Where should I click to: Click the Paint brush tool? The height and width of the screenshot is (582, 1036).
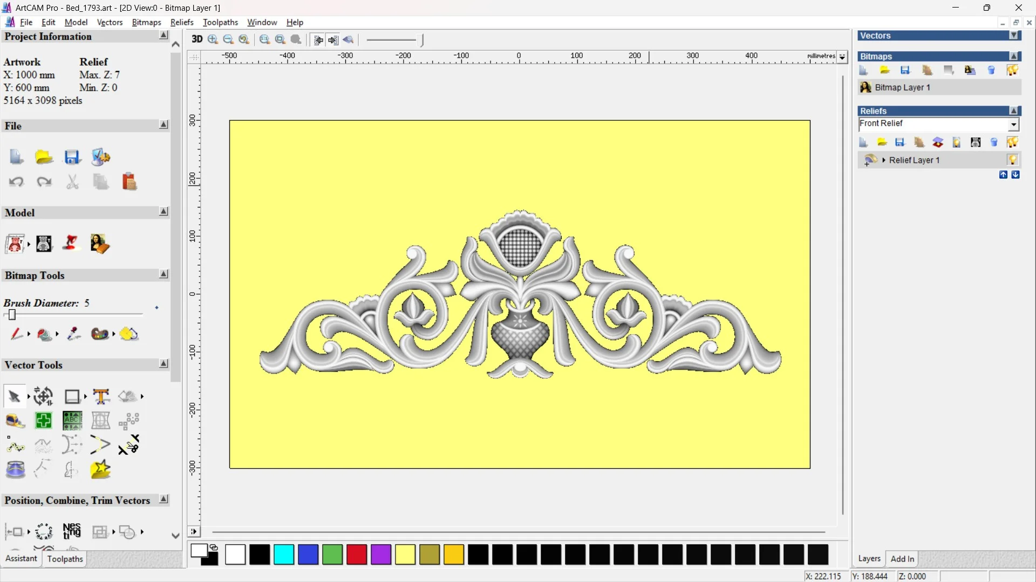[16, 334]
